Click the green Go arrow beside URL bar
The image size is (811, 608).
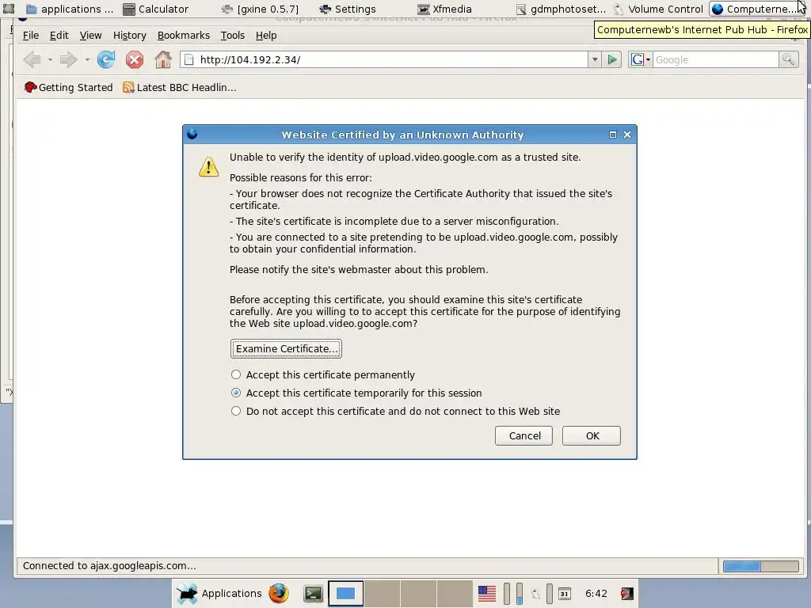click(612, 59)
